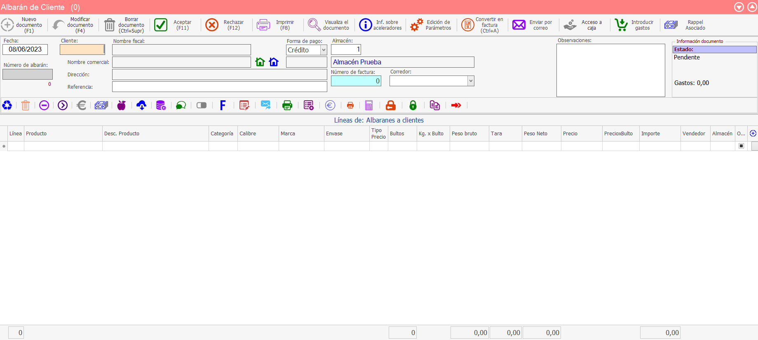Click the red padlock icon in lines toolbar
The height and width of the screenshot is (340, 758).
(x=390, y=106)
